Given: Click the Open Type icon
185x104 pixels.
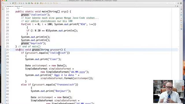Looking at the screenshot, I should point(41,3).
